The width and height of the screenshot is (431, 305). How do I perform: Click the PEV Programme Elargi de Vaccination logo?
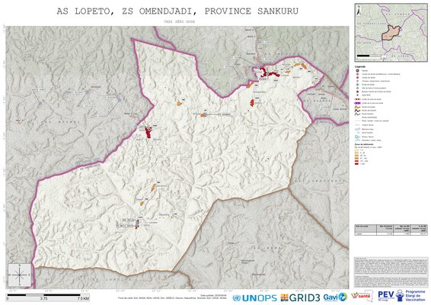pyautogui.click(x=401, y=296)
